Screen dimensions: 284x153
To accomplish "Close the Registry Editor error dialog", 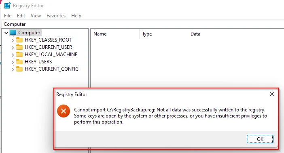I will click(272, 94).
